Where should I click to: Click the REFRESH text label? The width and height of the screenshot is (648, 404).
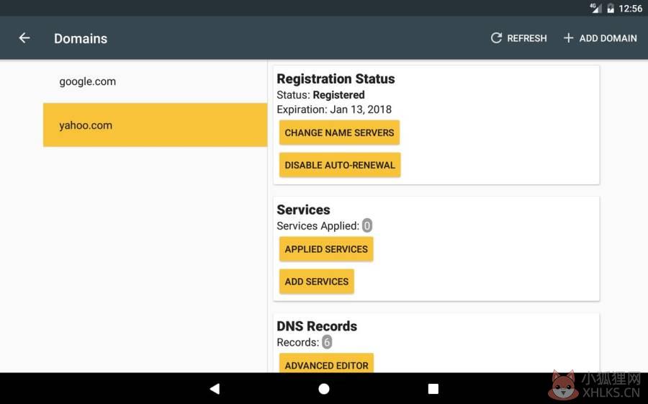[527, 38]
